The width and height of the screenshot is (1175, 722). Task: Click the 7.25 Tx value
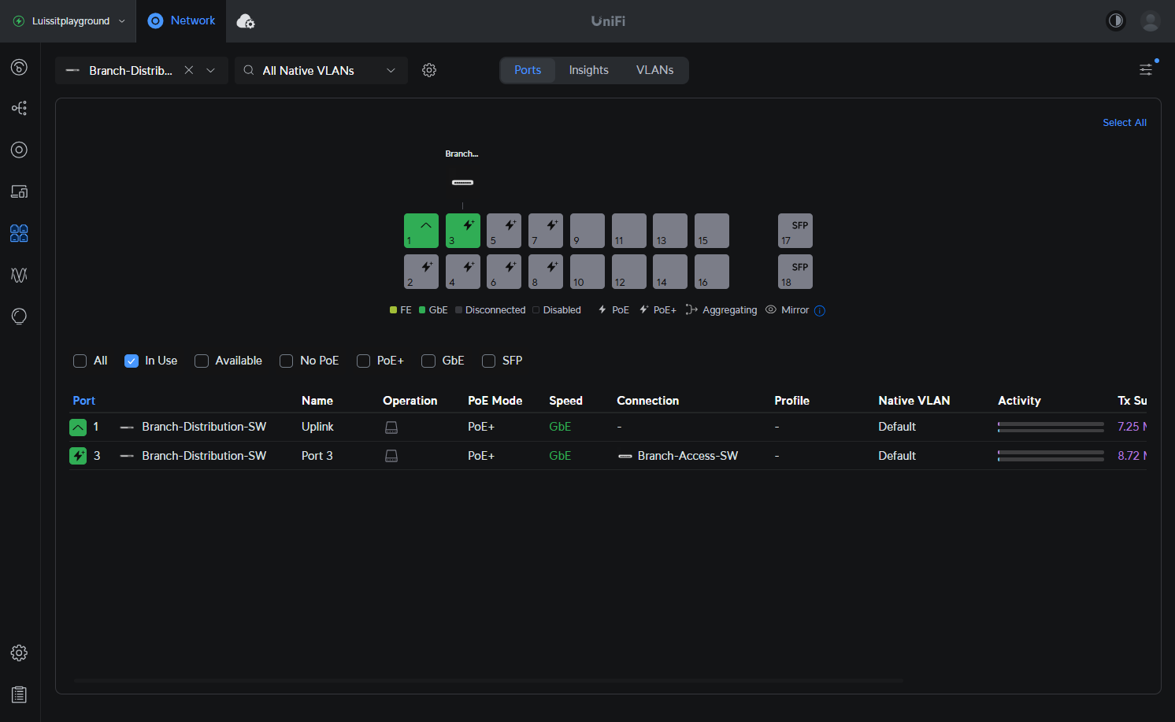point(1132,427)
